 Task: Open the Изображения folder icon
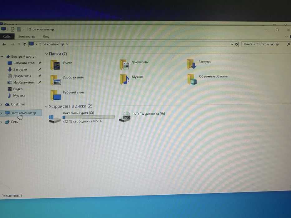pyautogui.click(x=56, y=80)
